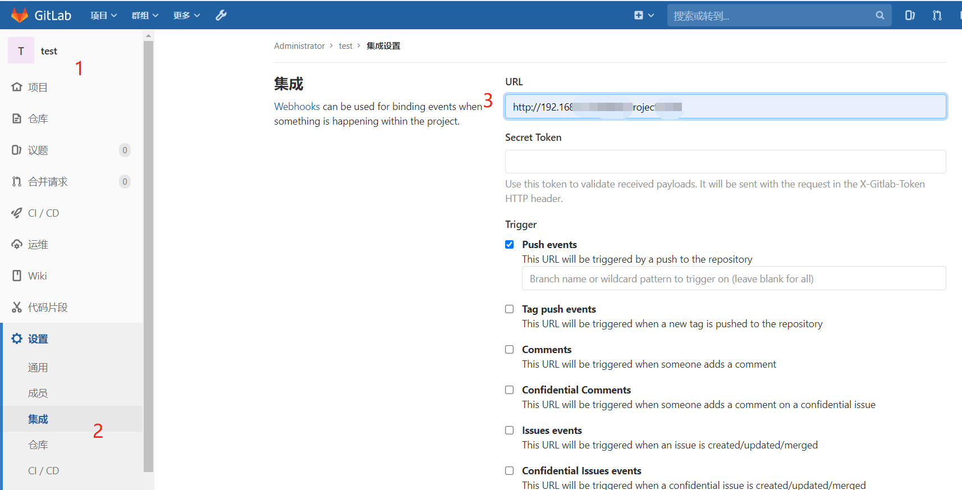Image resolution: width=962 pixels, height=490 pixels.
Task: Open the 项目 dropdown in top navbar
Action: click(104, 15)
